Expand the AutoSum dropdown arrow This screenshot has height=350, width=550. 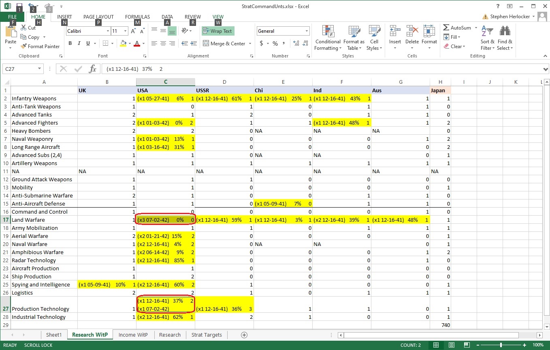[476, 28]
